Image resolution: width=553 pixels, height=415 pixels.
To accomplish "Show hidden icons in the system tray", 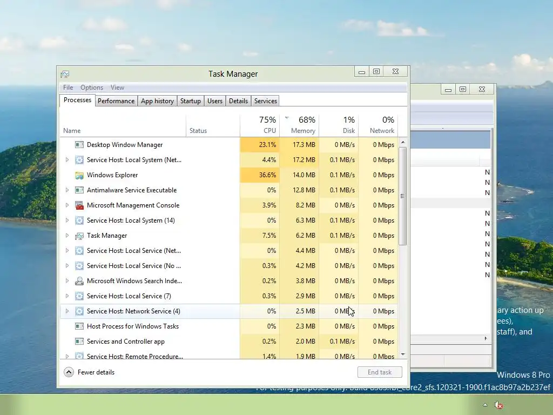I will point(485,405).
